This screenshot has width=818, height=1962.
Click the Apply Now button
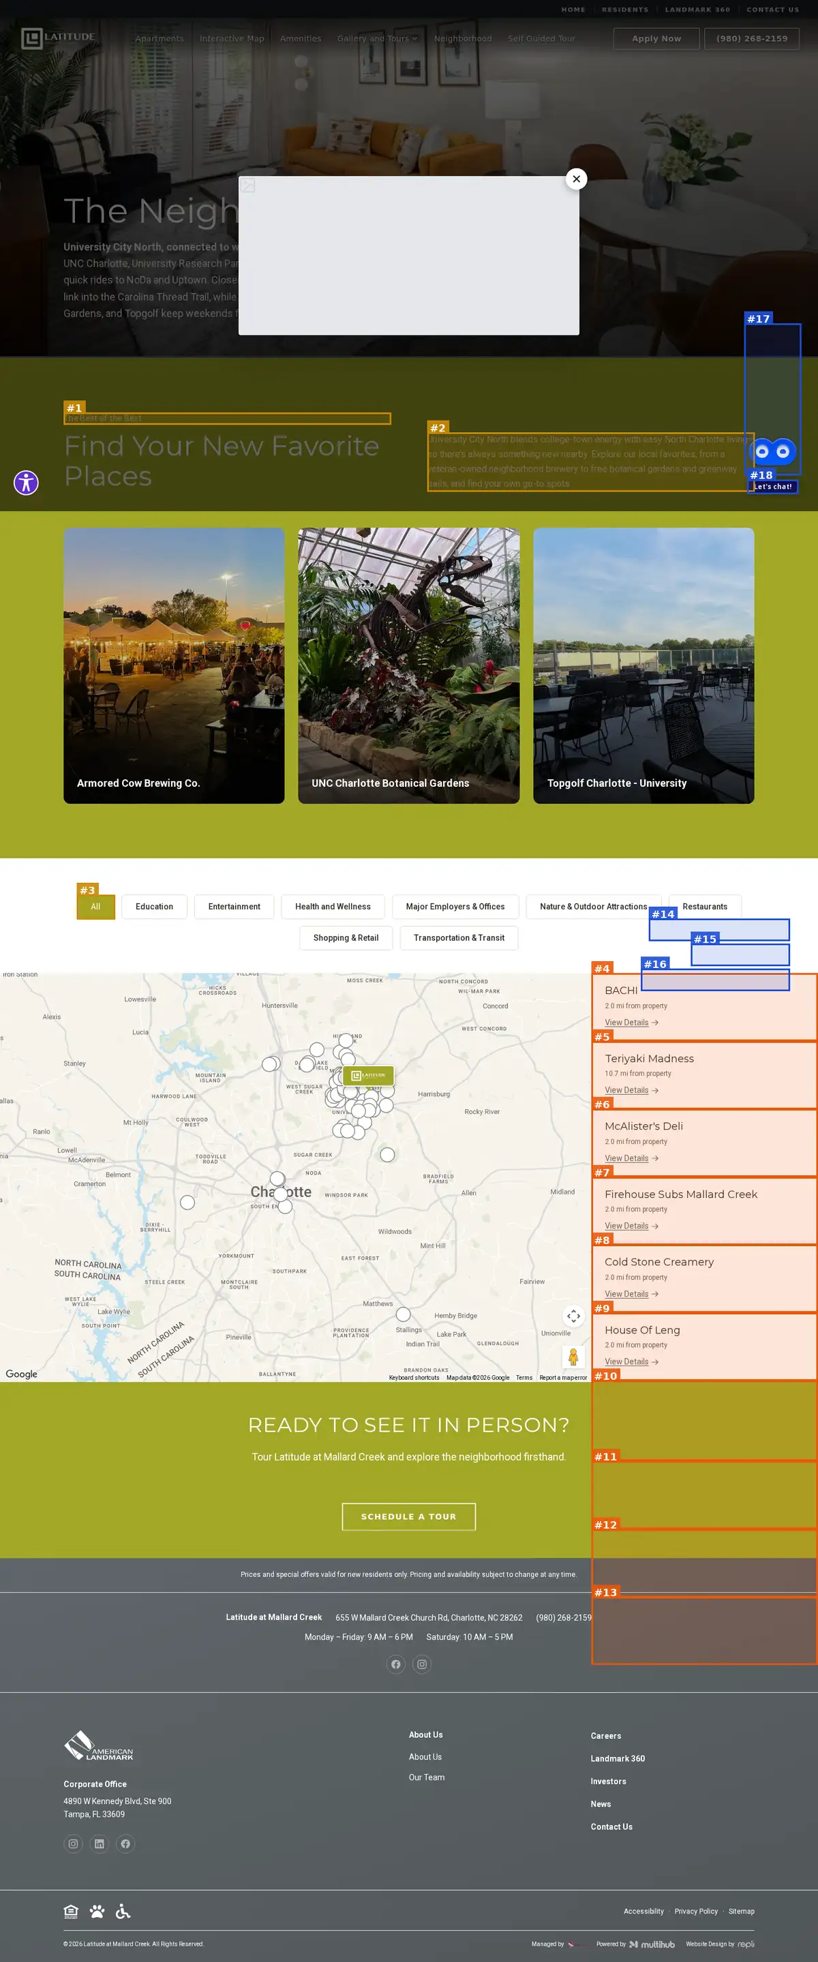[x=656, y=39]
